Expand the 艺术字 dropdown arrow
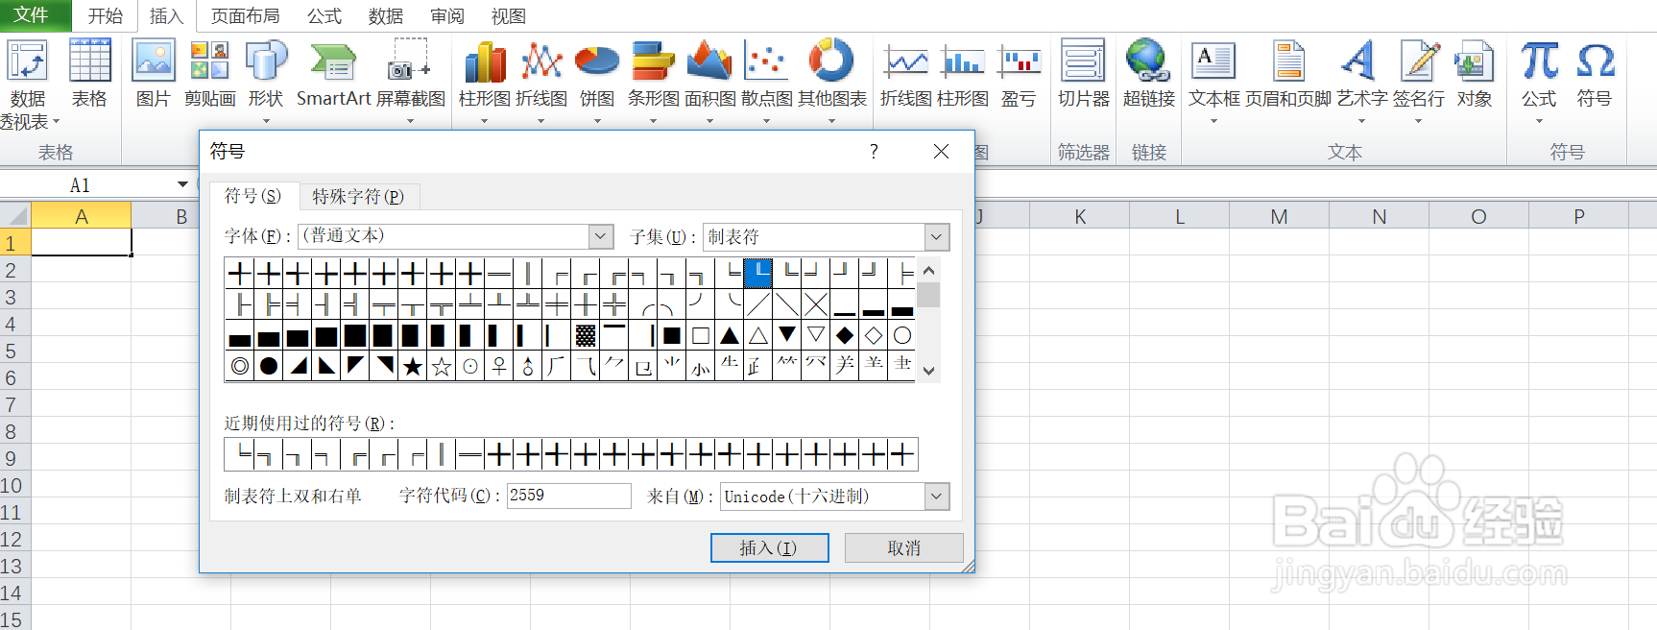The height and width of the screenshot is (630, 1657). [x=1361, y=121]
